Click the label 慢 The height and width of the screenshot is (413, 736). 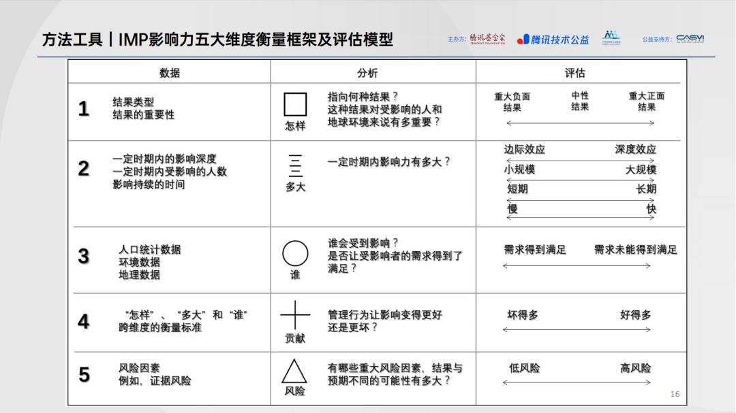click(512, 209)
